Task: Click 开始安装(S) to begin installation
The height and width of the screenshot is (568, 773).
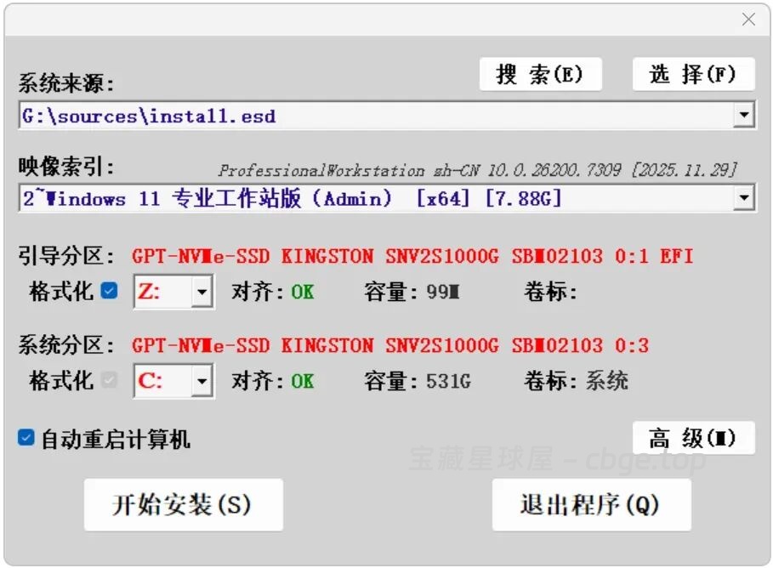Action: 184,504
